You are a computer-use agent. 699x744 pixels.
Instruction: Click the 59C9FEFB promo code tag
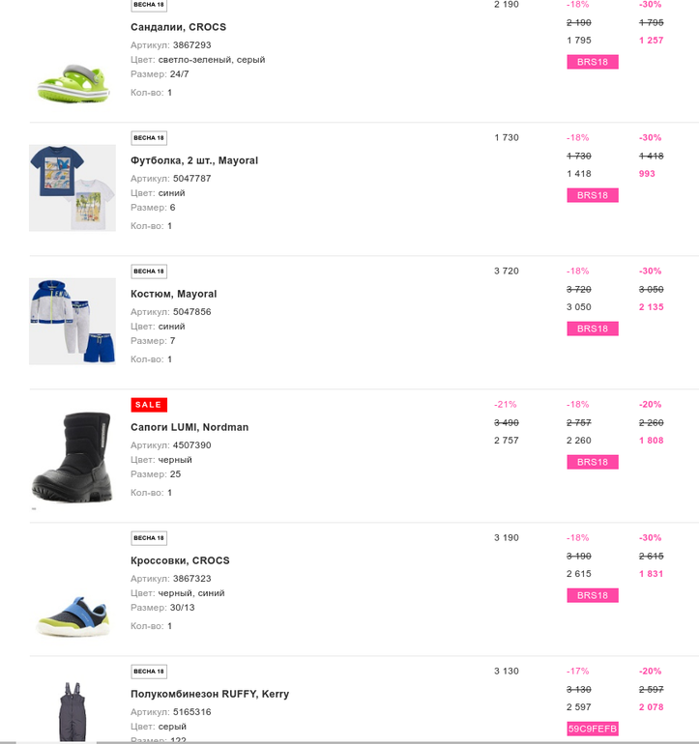click(592, 729)
